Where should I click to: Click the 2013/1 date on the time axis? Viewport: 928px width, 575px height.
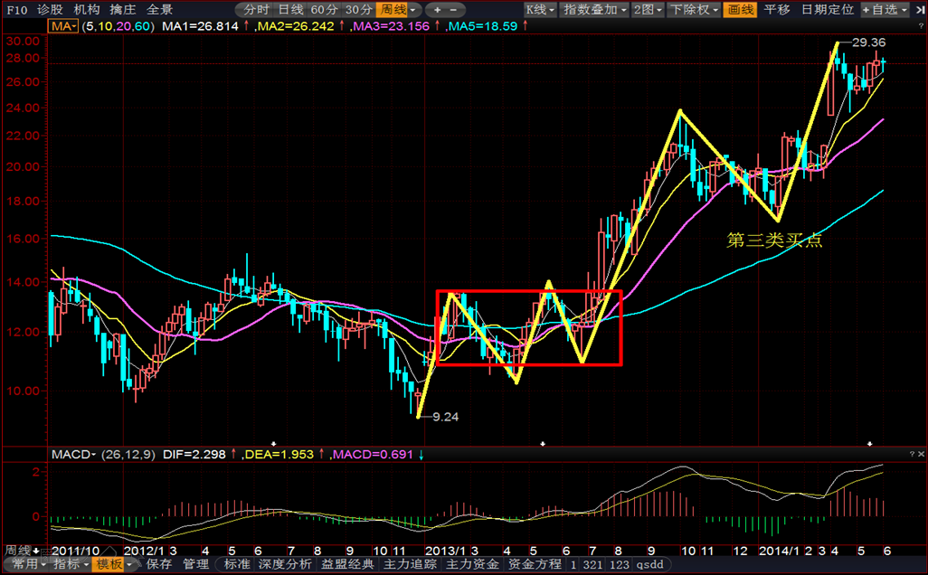click(446, 551)
